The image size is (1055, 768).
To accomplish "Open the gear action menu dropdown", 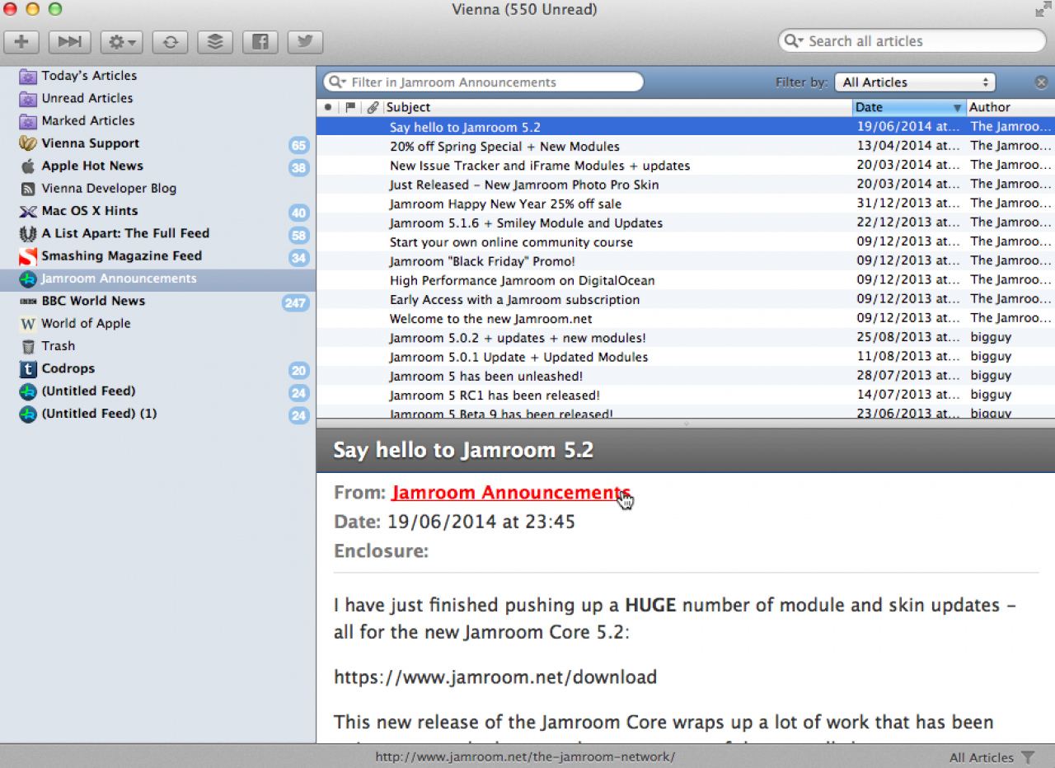I will [122, 42].
